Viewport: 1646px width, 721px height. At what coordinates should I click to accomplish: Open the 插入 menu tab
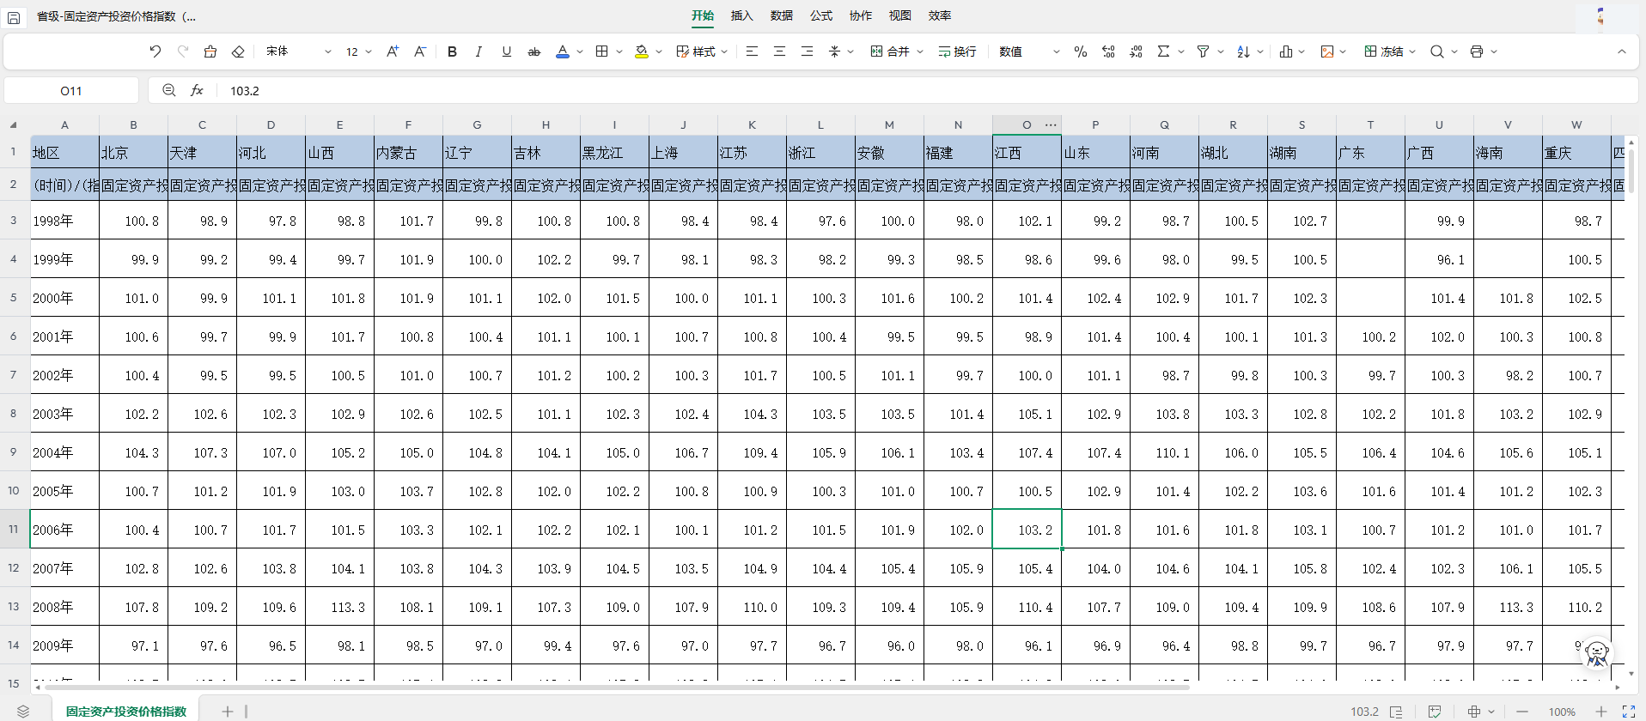coord(741,15)
